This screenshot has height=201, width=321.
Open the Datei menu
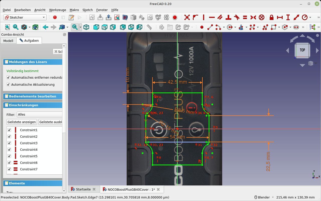[x=7, y=10]
